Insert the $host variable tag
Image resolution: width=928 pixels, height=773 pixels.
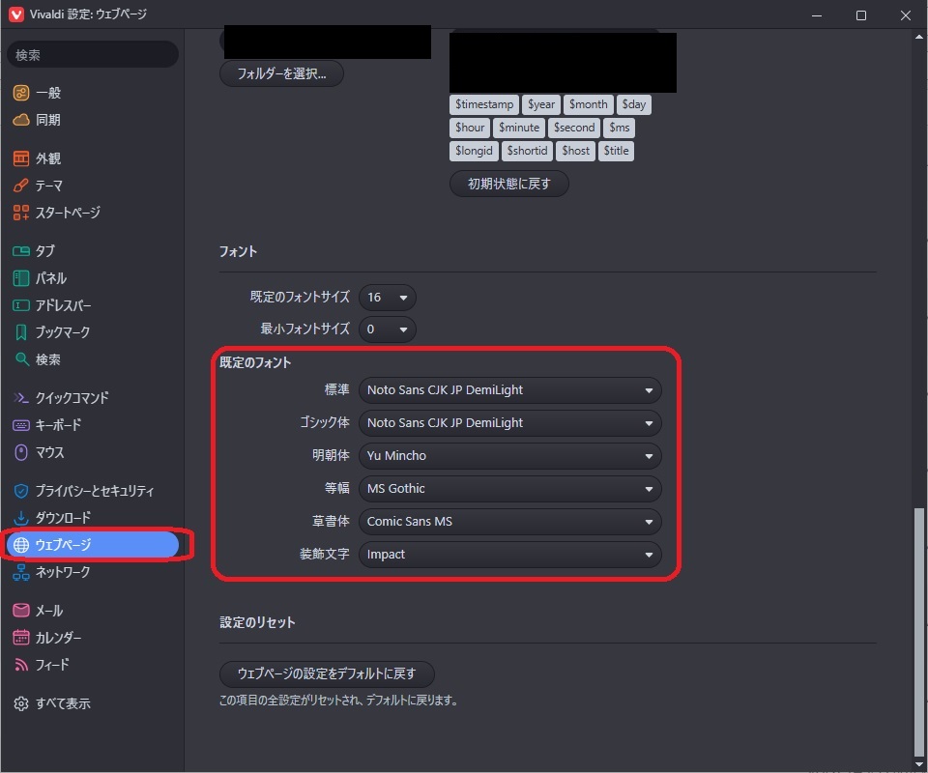575,151
